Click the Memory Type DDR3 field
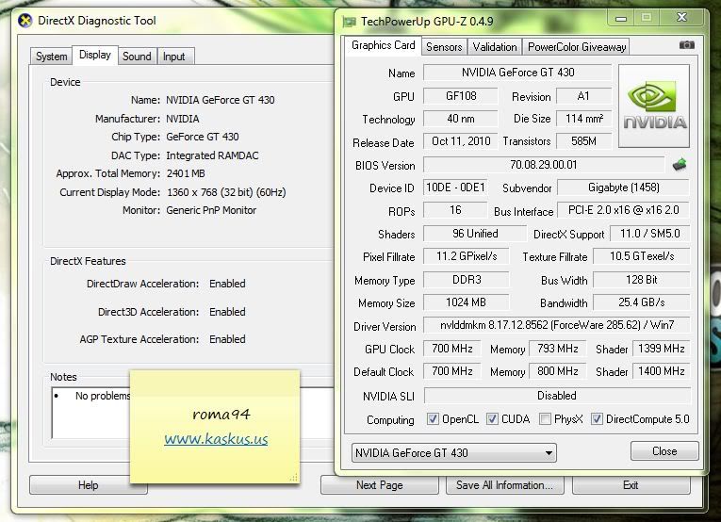Image resolution: width=721 pixels, height=522 pixels. (467, 280)
